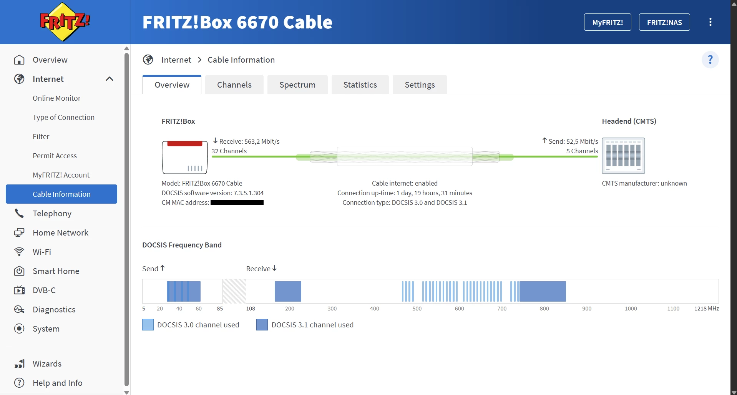The image size is (737, 395).
Task: Click the Cable Information breadcrumb text
Action: click(241, 60)
